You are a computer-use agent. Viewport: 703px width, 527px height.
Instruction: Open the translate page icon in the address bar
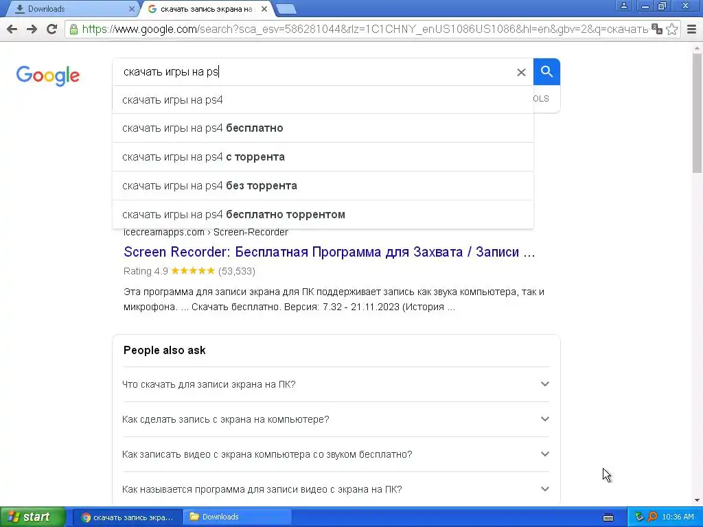pos(657,29)
